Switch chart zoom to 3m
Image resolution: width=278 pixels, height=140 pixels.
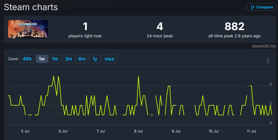(69, 59)
